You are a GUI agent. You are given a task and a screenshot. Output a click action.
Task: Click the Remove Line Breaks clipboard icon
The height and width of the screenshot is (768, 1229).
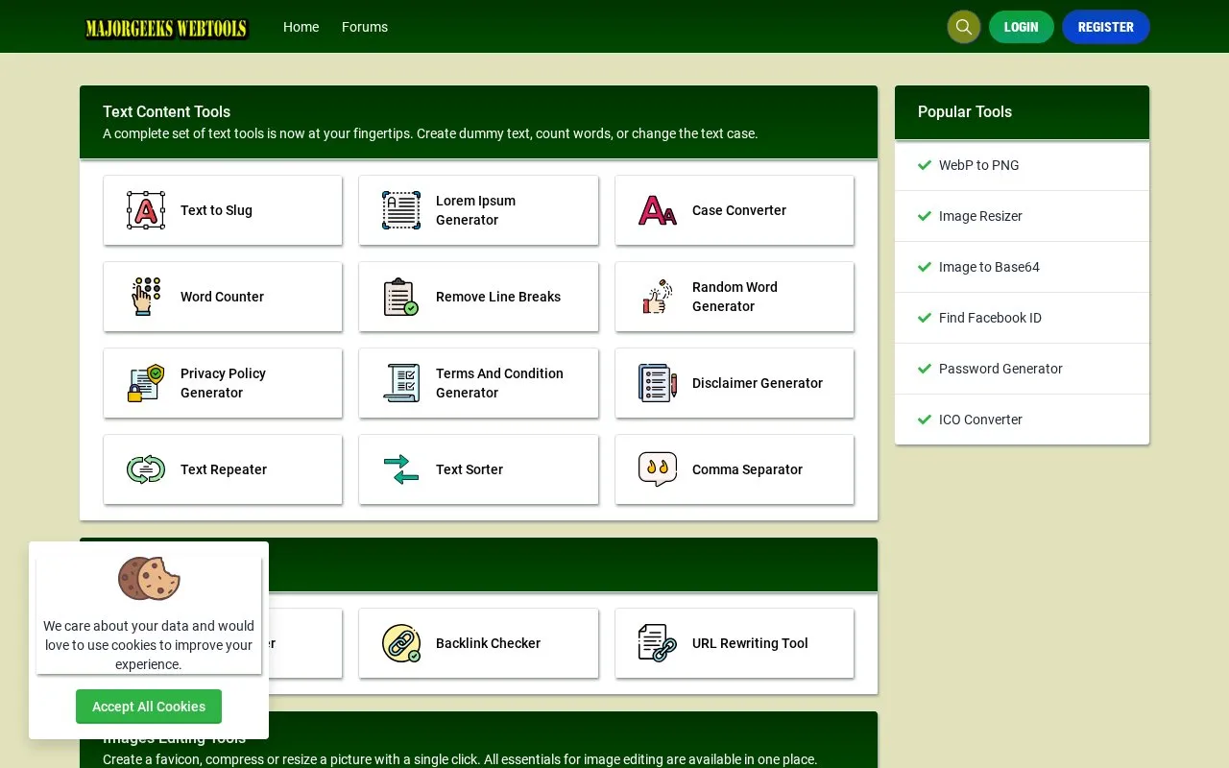click(x=401, y=297)
